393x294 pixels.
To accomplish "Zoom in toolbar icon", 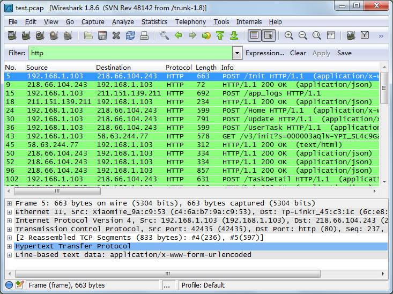I will (289, 35).
